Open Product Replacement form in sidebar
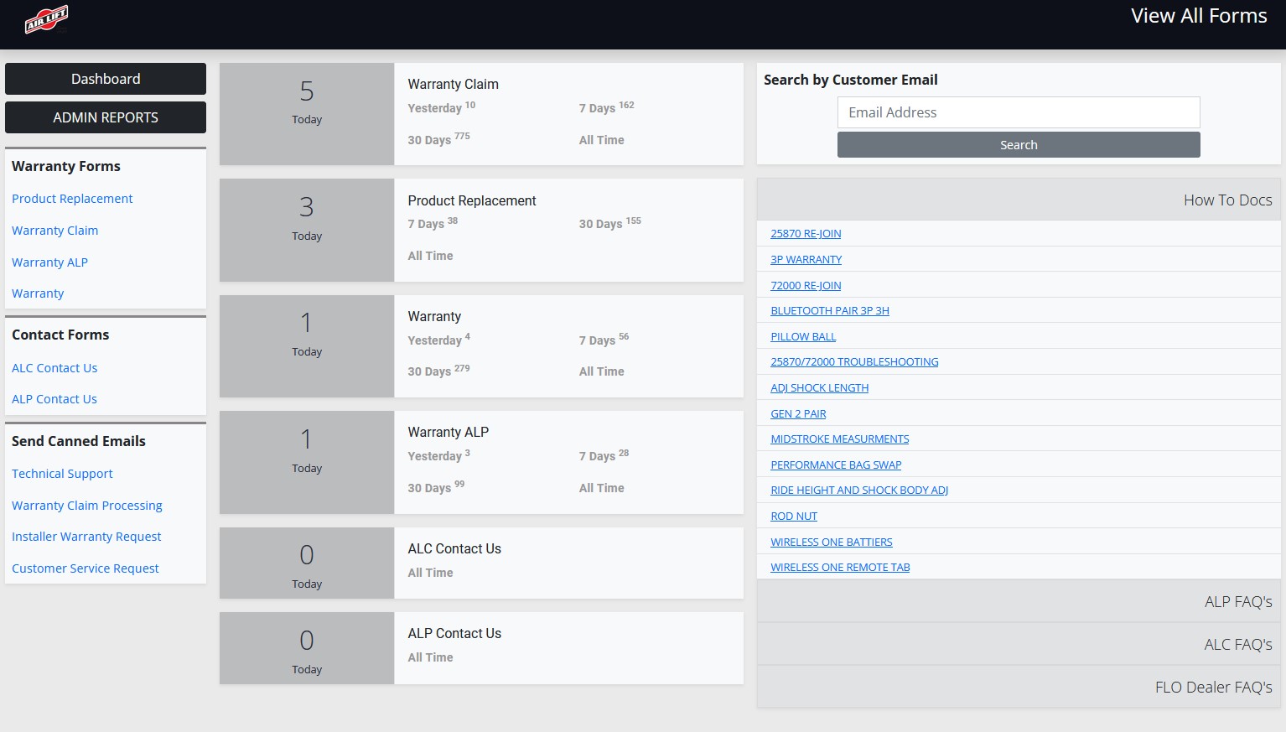The image size is (1286, 732). (72, 199)
